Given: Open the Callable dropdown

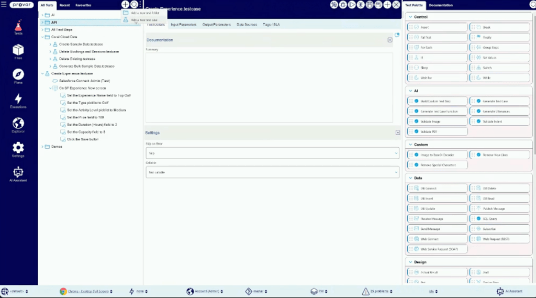Looking at the screenshot, I should 272,172.
